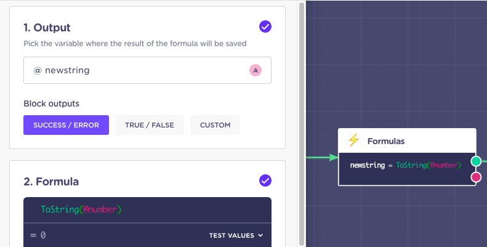This screenshot has width=487, height=247.
Task: Click the Output step checkmark icon
Action: click(x=265, y=26)
